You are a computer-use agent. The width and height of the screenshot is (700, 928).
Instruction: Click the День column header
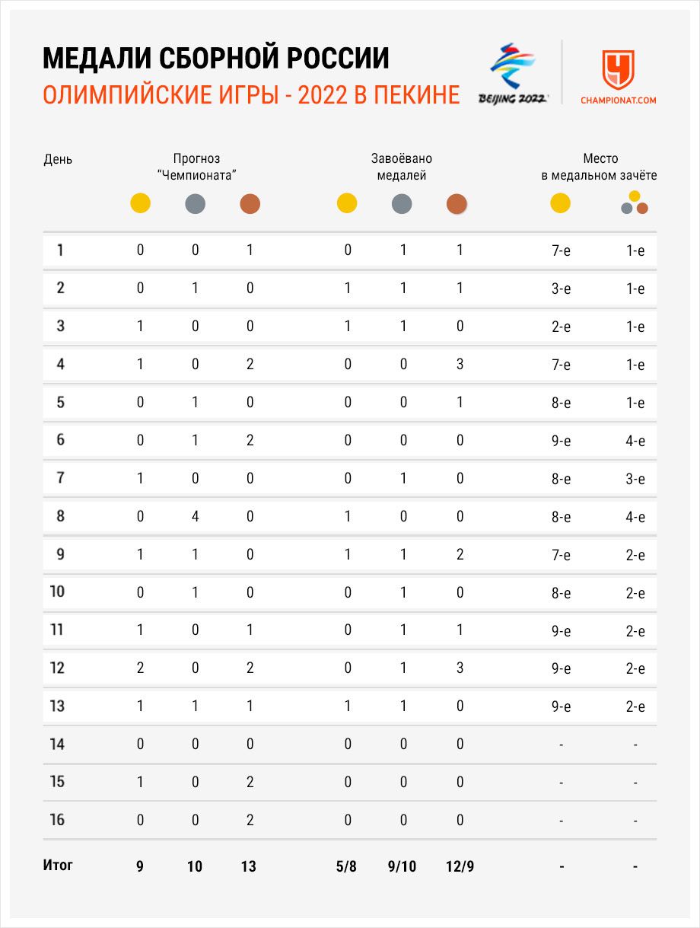[x=58, y=160]
